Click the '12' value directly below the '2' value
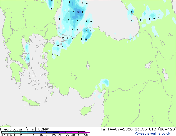 click(86, 39)
